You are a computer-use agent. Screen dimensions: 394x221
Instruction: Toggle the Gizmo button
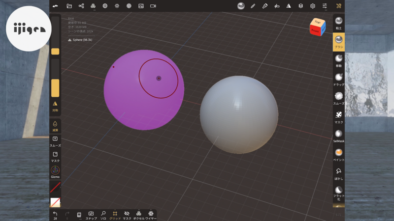tap(55, 172)
